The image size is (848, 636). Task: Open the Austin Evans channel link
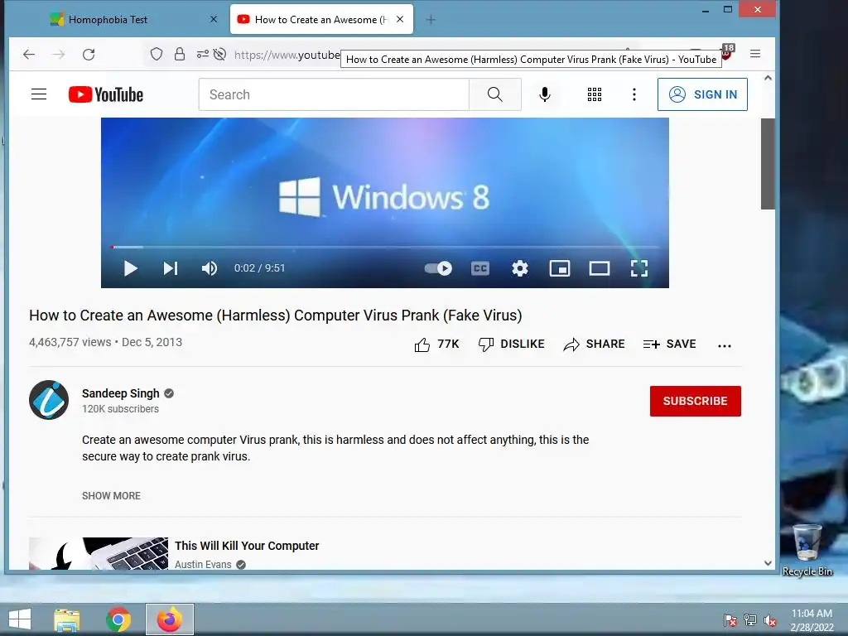(x=203, y=564)
